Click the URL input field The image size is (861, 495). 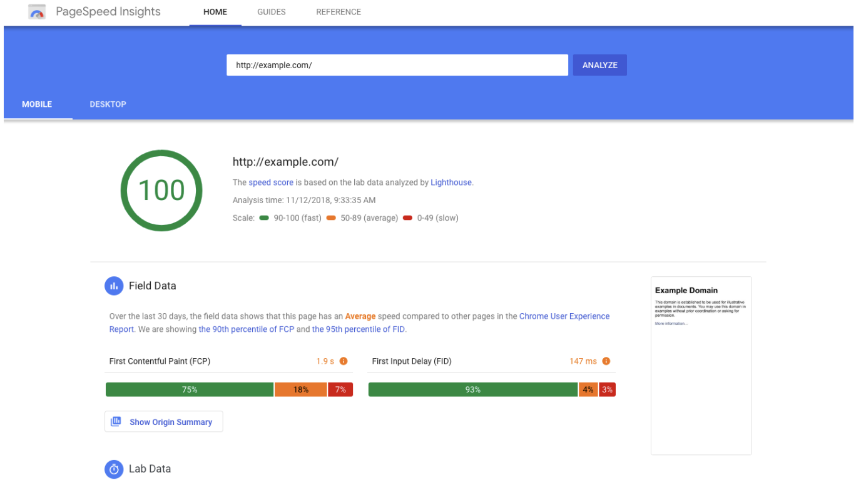(397, 65)
